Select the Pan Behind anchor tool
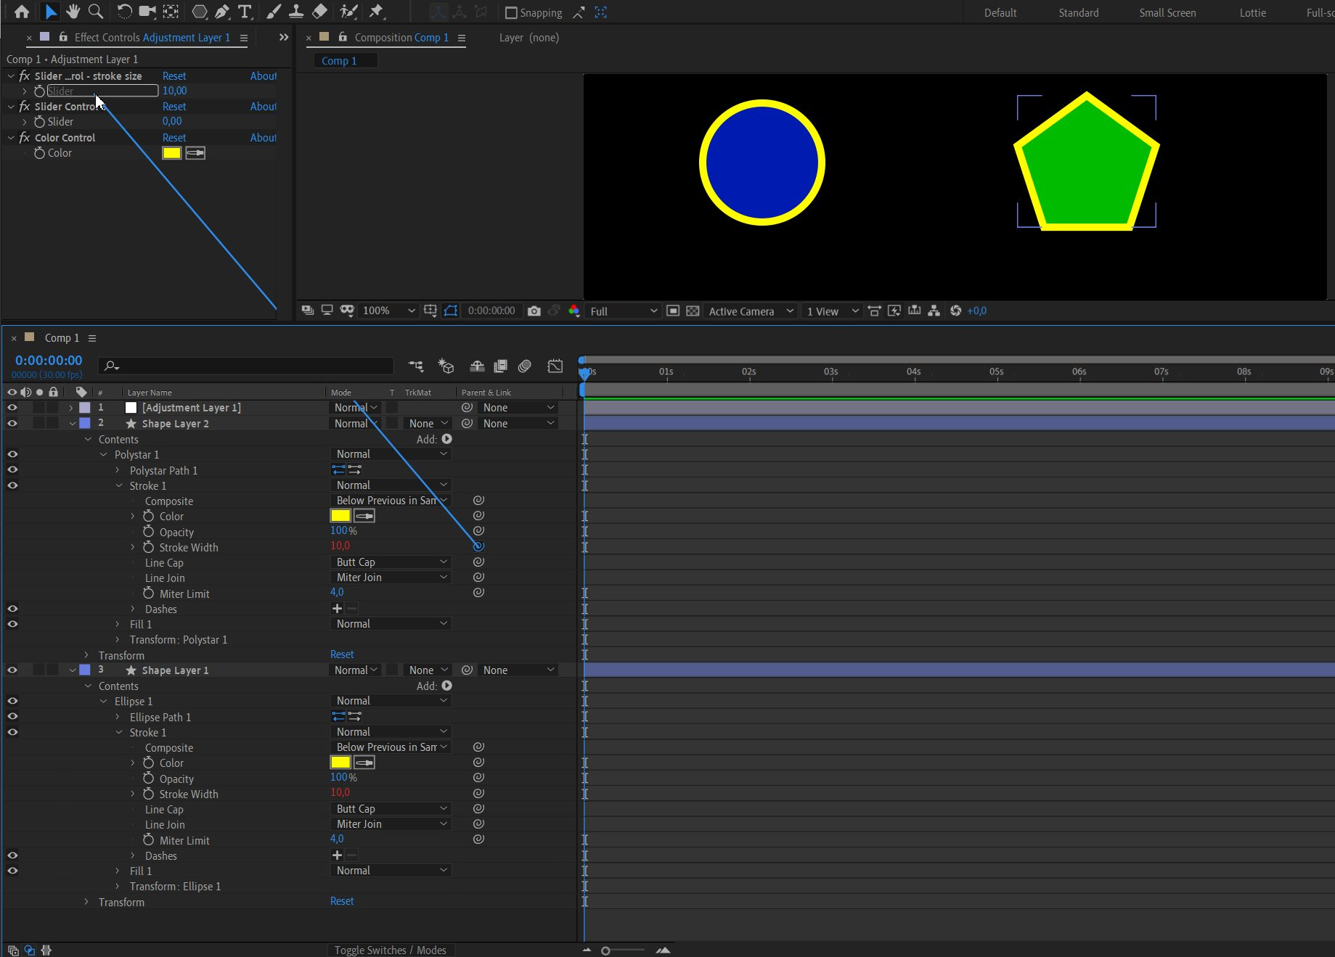 point(171,12)
